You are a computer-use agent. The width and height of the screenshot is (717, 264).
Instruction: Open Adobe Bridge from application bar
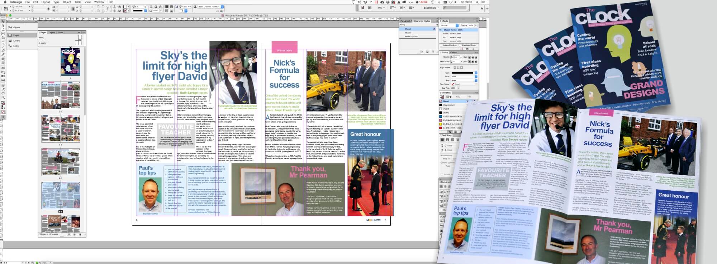(x=370, y=8)
